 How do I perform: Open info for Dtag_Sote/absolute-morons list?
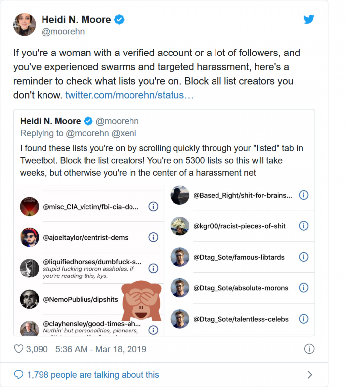point(304,287)
